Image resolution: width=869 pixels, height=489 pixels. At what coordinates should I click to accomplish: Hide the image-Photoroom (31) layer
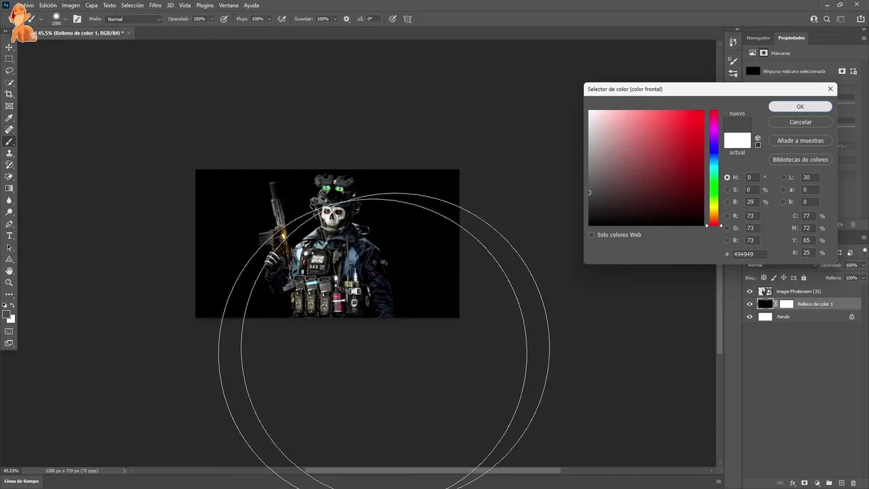point(750,291)
